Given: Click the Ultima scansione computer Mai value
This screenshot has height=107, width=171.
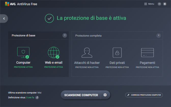Looking at the screenshot, I should click(x=39, y=93).
